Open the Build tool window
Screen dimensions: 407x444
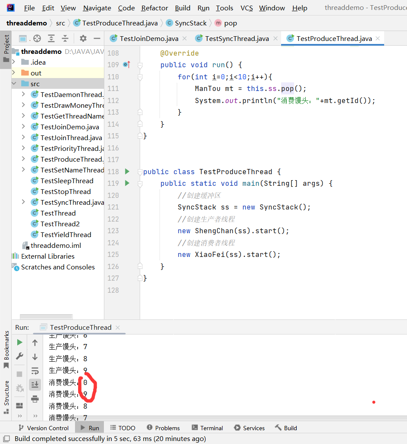pos(286,428)
